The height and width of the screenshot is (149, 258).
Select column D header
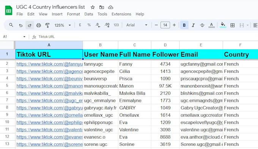[165, 45]
